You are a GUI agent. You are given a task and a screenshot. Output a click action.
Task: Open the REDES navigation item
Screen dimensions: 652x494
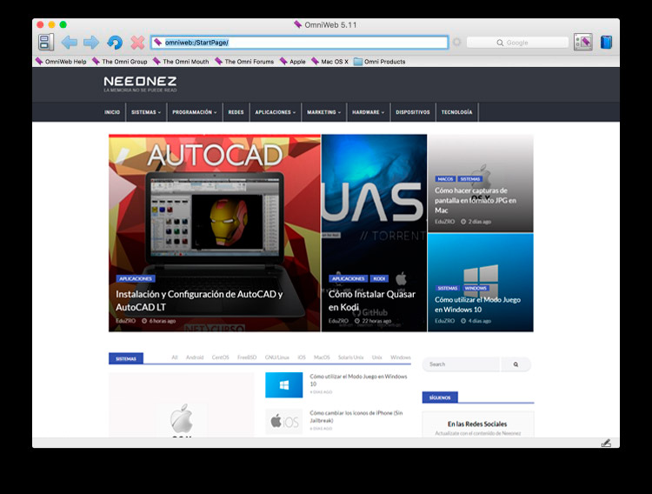236,112
